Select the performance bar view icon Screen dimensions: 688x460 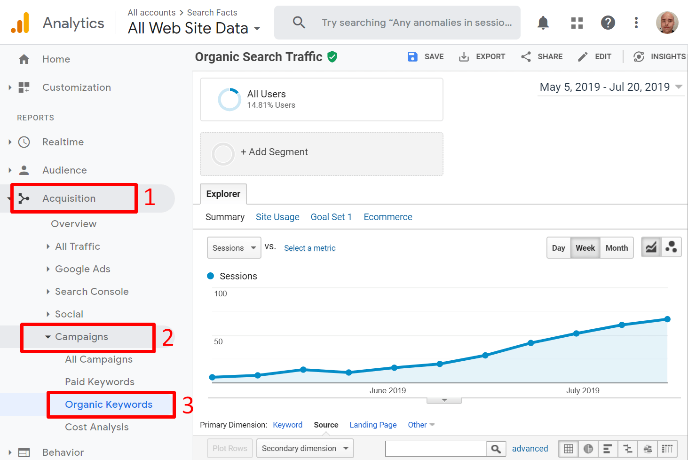[608, 449]
